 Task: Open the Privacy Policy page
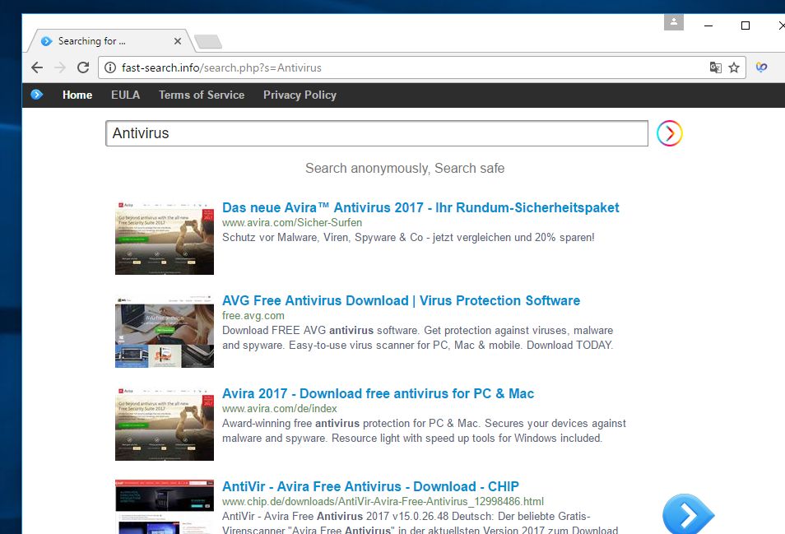[300, 95]
